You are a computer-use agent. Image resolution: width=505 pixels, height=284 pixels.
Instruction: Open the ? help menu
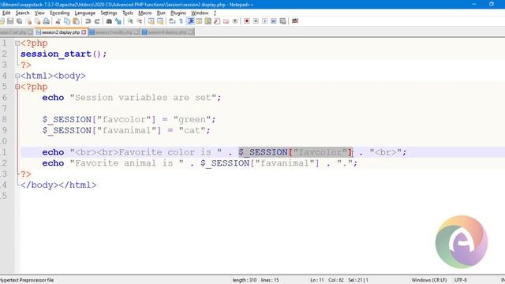pos(215,13)
